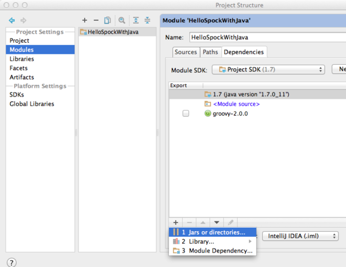Viewport: 346px width, 267px height.
Task: Click the Module source folder icon
Action: tap(208, 104)
